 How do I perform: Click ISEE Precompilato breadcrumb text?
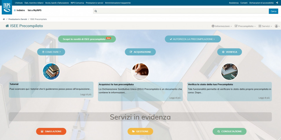39,19
